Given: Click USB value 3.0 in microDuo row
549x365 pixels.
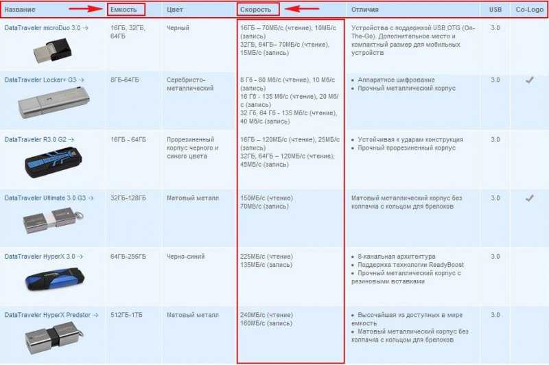Looking at the screenshot, I should click(495, 28).
